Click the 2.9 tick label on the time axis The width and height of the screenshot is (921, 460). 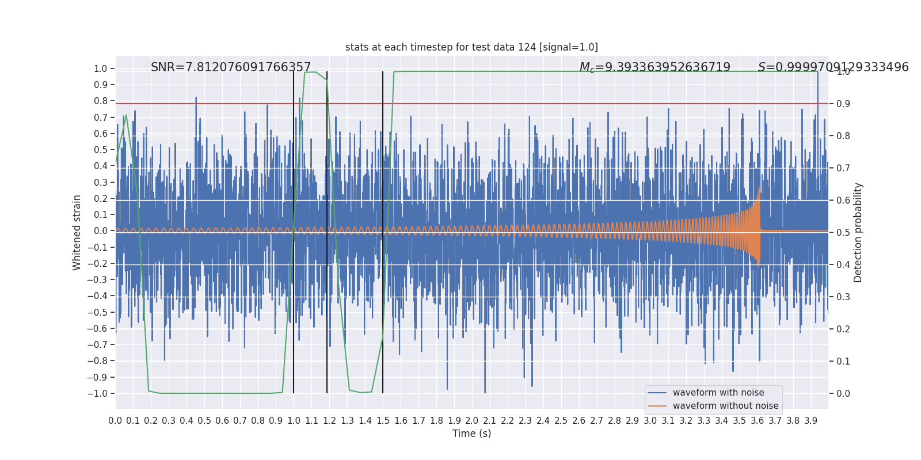pos(633,421)
